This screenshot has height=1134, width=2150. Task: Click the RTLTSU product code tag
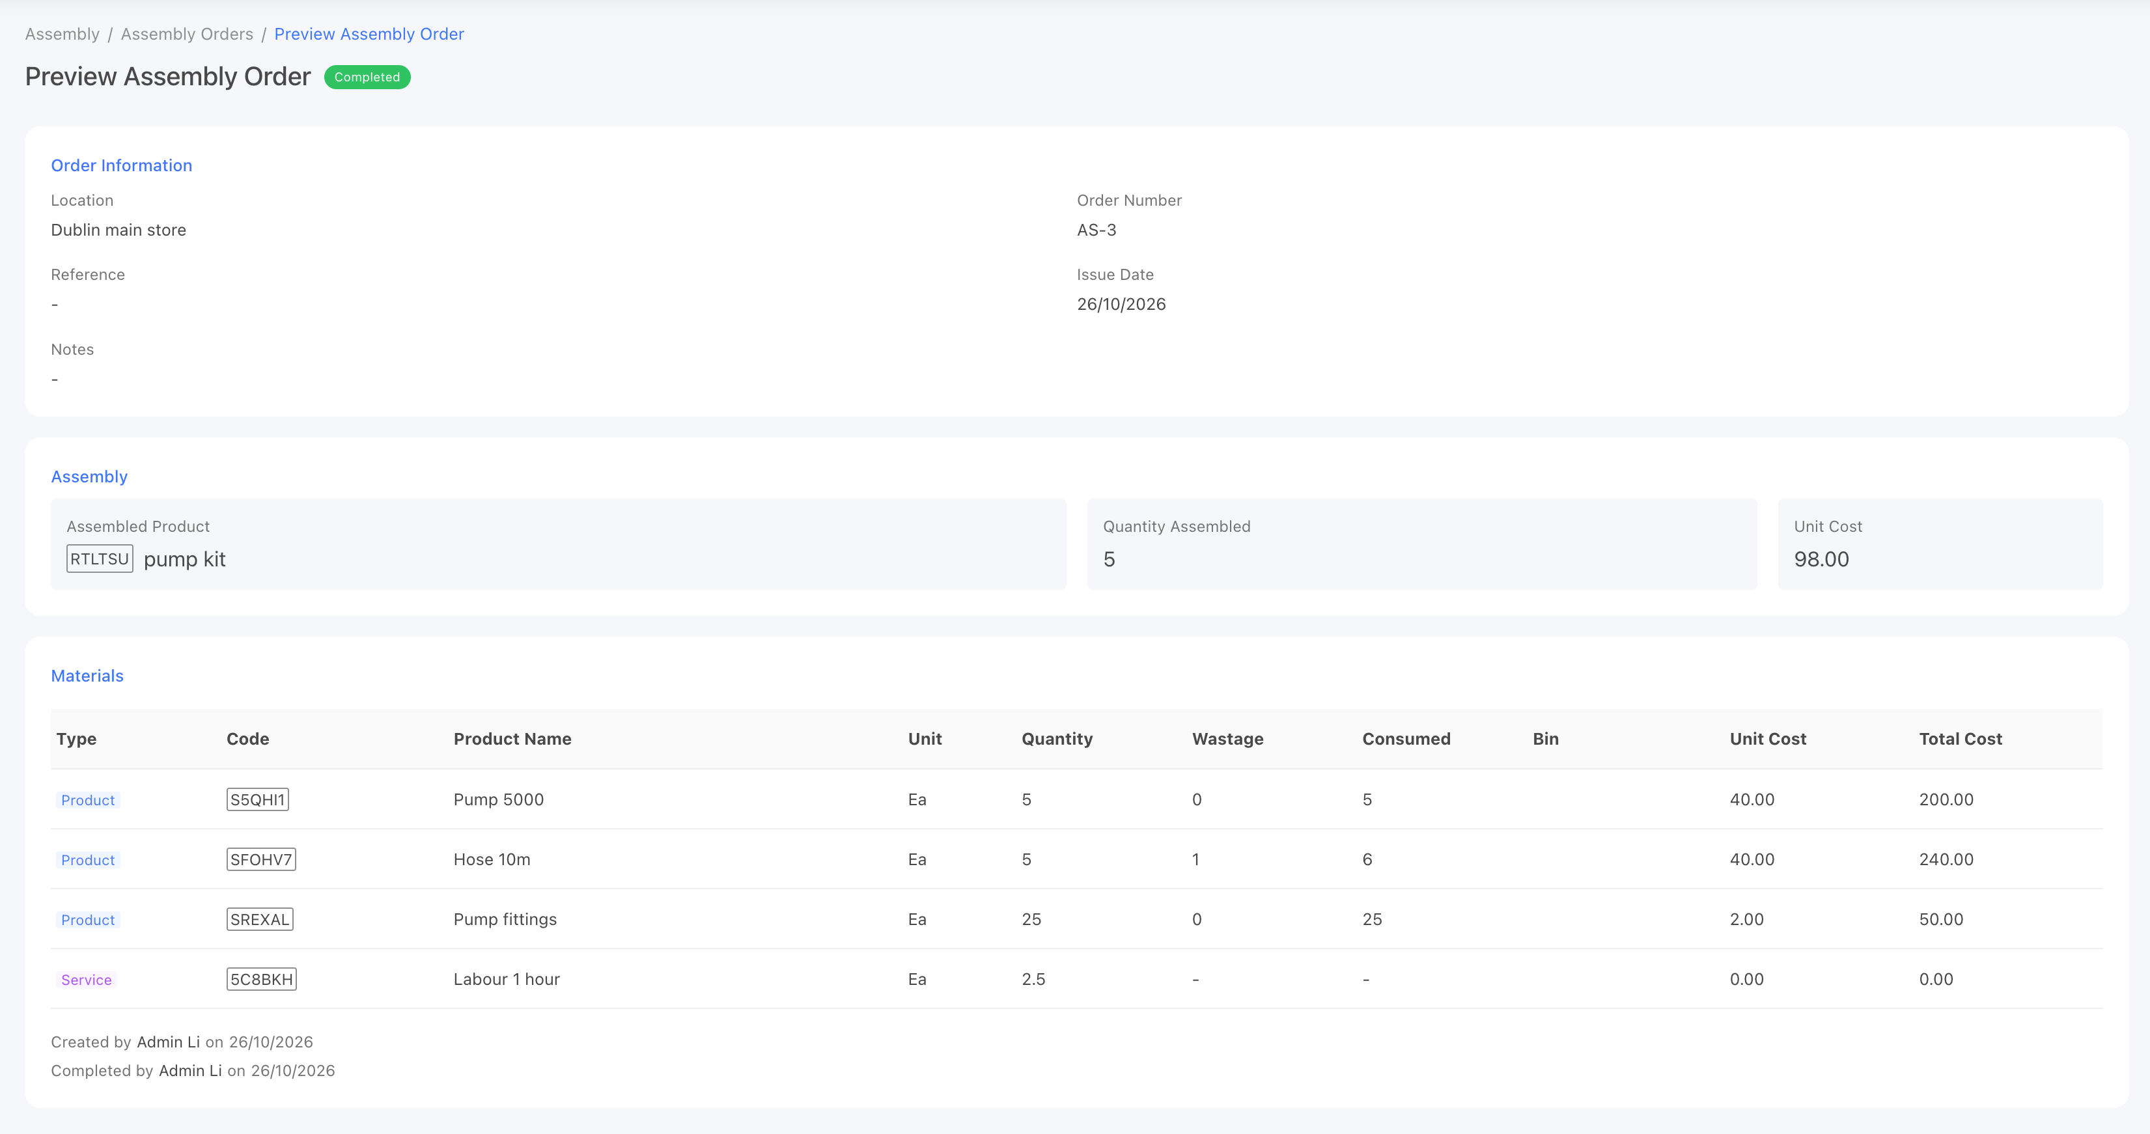click(x=100, y=559)
